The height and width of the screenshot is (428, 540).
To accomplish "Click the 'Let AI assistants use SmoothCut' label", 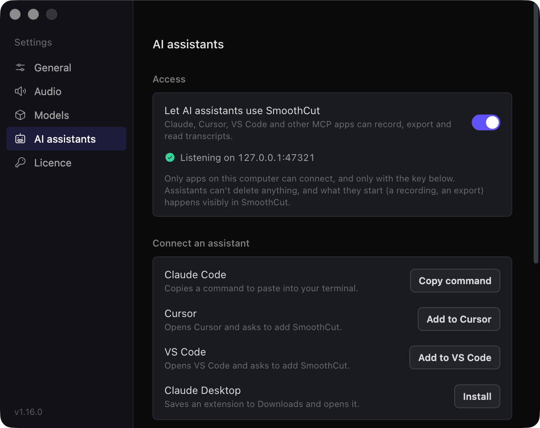I will pyautogui.click(x=242, y=111).
